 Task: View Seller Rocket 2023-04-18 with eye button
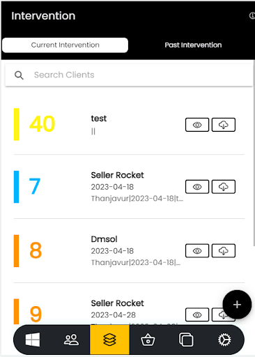[x=197, y=187]
